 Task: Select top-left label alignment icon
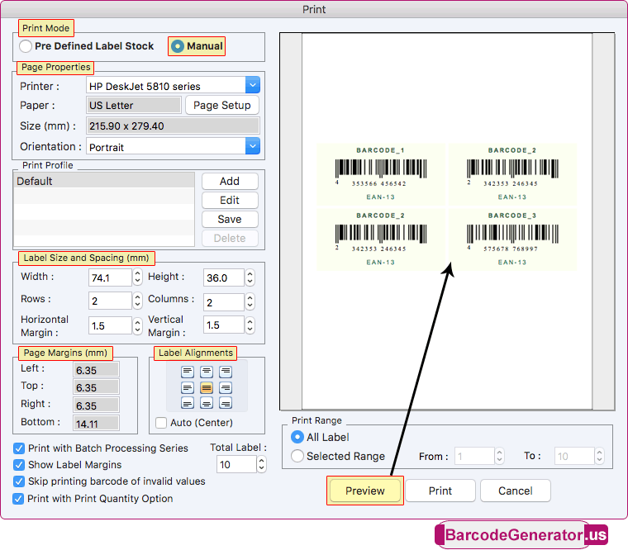(187, 372)
